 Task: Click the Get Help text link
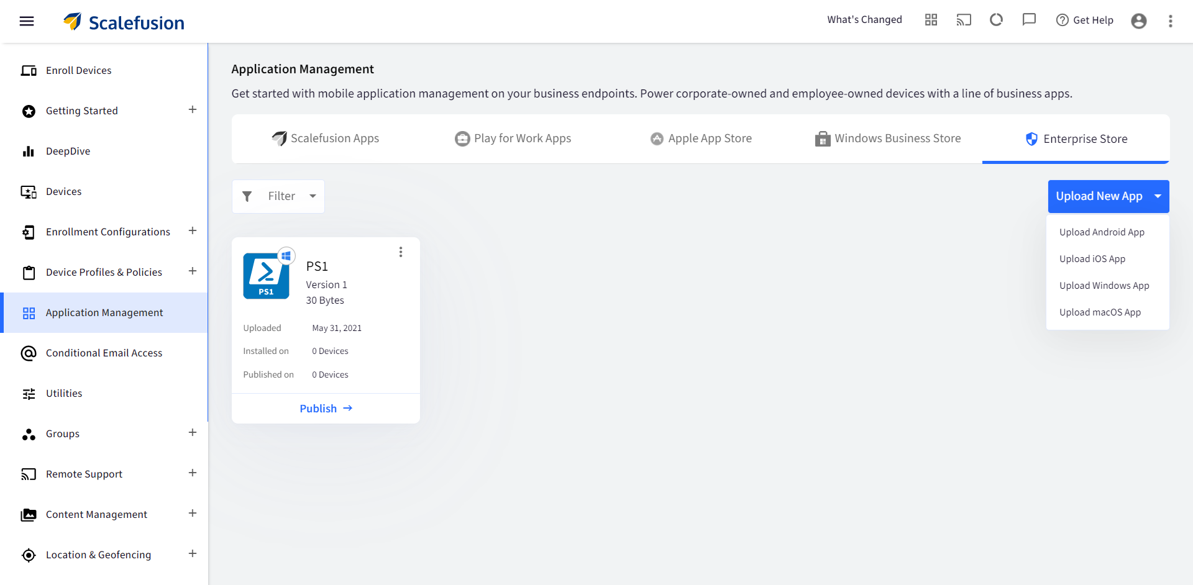(1093, 20)
